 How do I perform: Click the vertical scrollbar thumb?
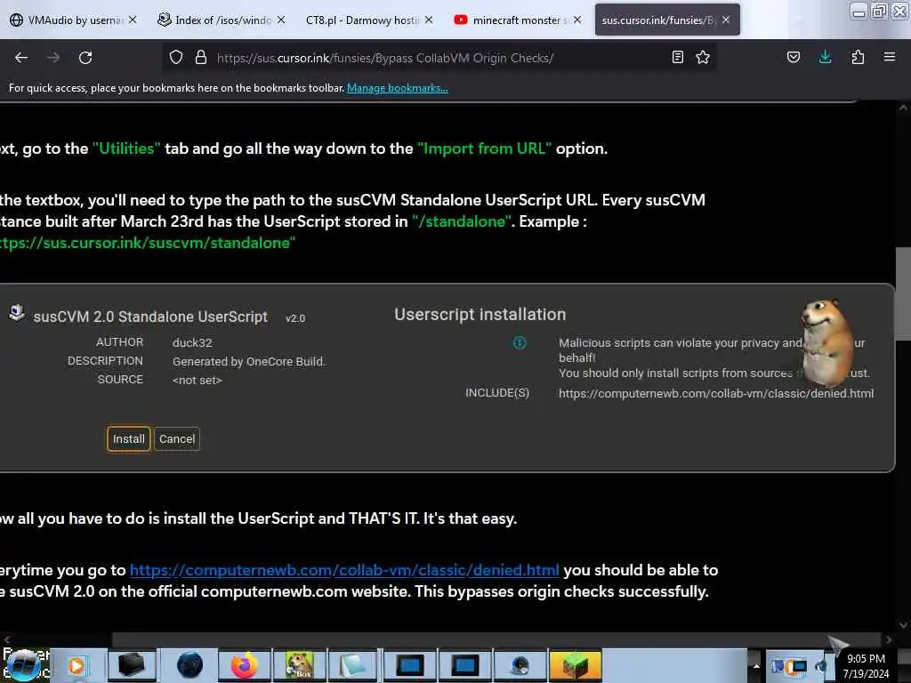pyautogui.click(x=903, y=293)
